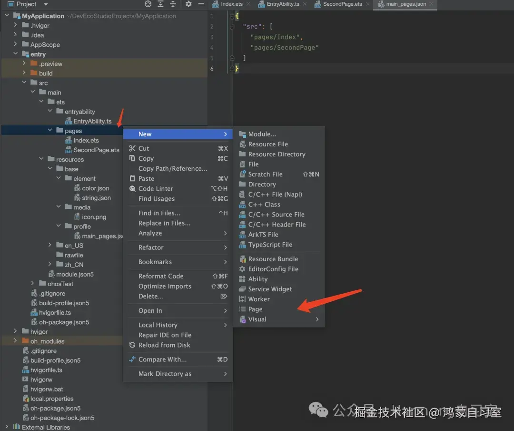Screen dimensions: 514x431
Task: Click the Collapse All icon in Project toolbar
Action: tap(173, 4)
